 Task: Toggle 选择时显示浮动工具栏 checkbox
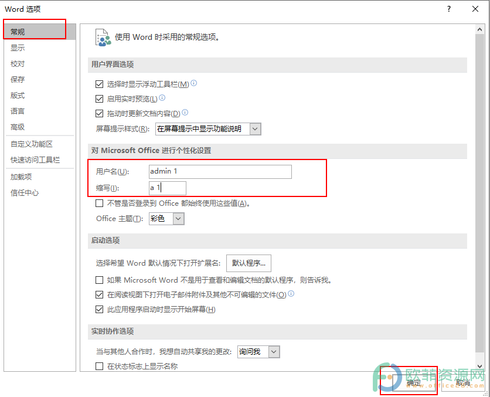(x=100, y=84)
